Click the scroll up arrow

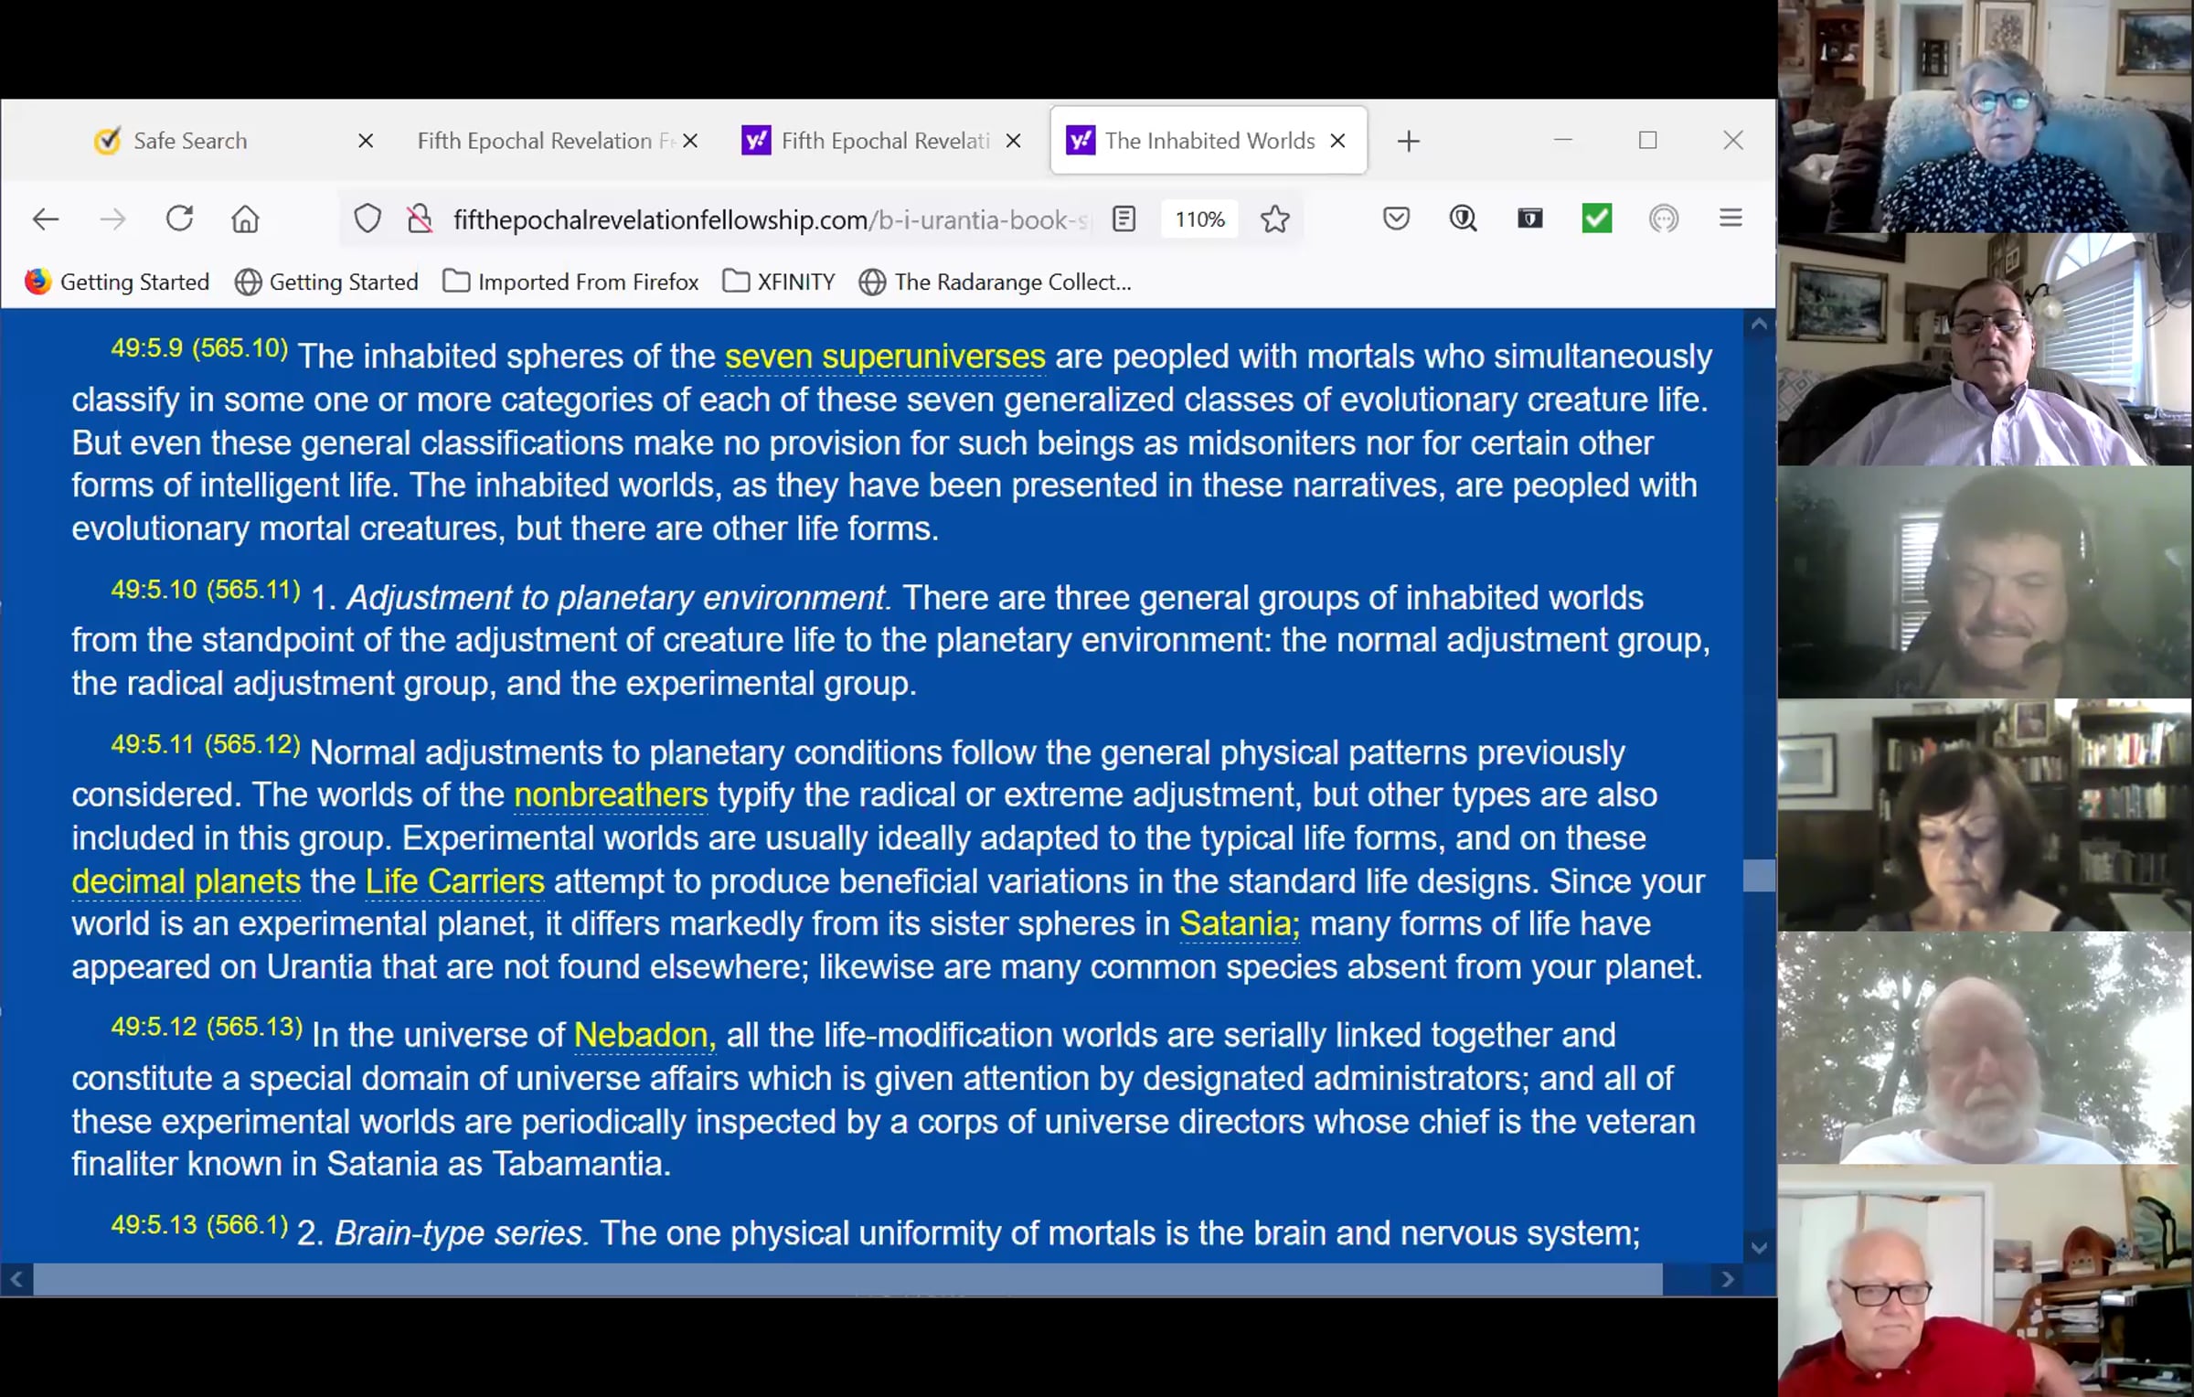pos(1759,324)
